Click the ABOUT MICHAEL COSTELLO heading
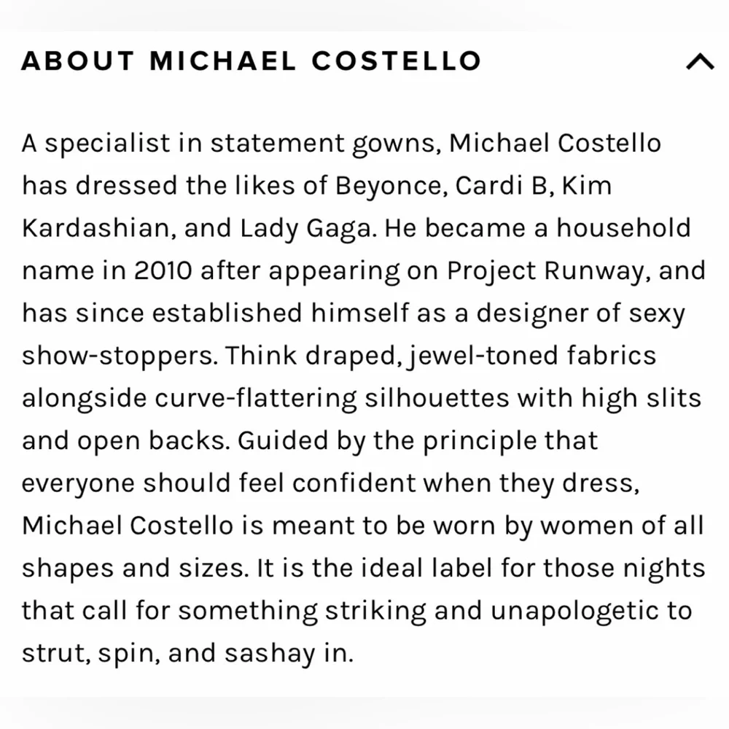Image resolution: width=729 pixels, height=729 pixels. pos(252,61)
